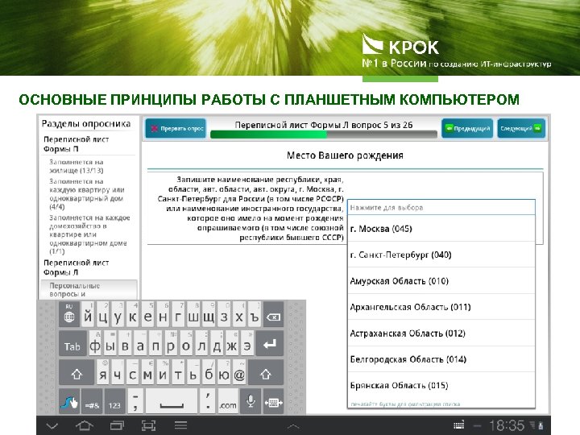This screenshot has width=580, height=435.
Task: Tap the Tab key
Action: [72, 344]
